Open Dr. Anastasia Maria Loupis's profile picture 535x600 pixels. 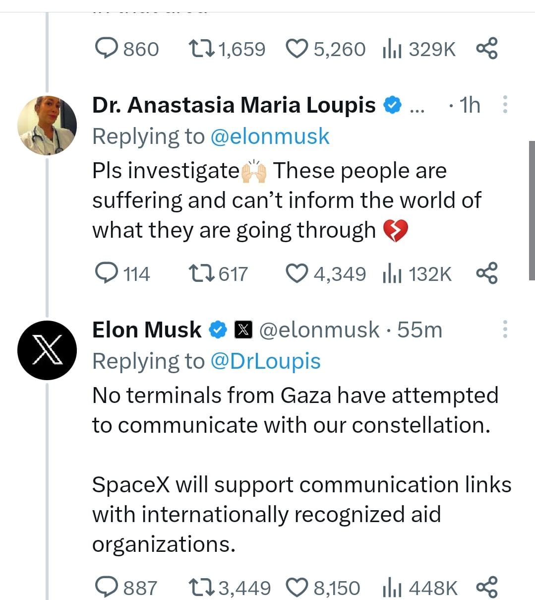click(x=47, y=125)
